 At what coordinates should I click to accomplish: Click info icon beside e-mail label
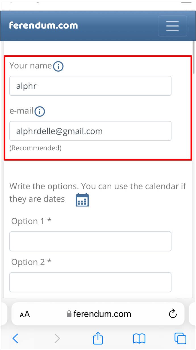point(40,112)
